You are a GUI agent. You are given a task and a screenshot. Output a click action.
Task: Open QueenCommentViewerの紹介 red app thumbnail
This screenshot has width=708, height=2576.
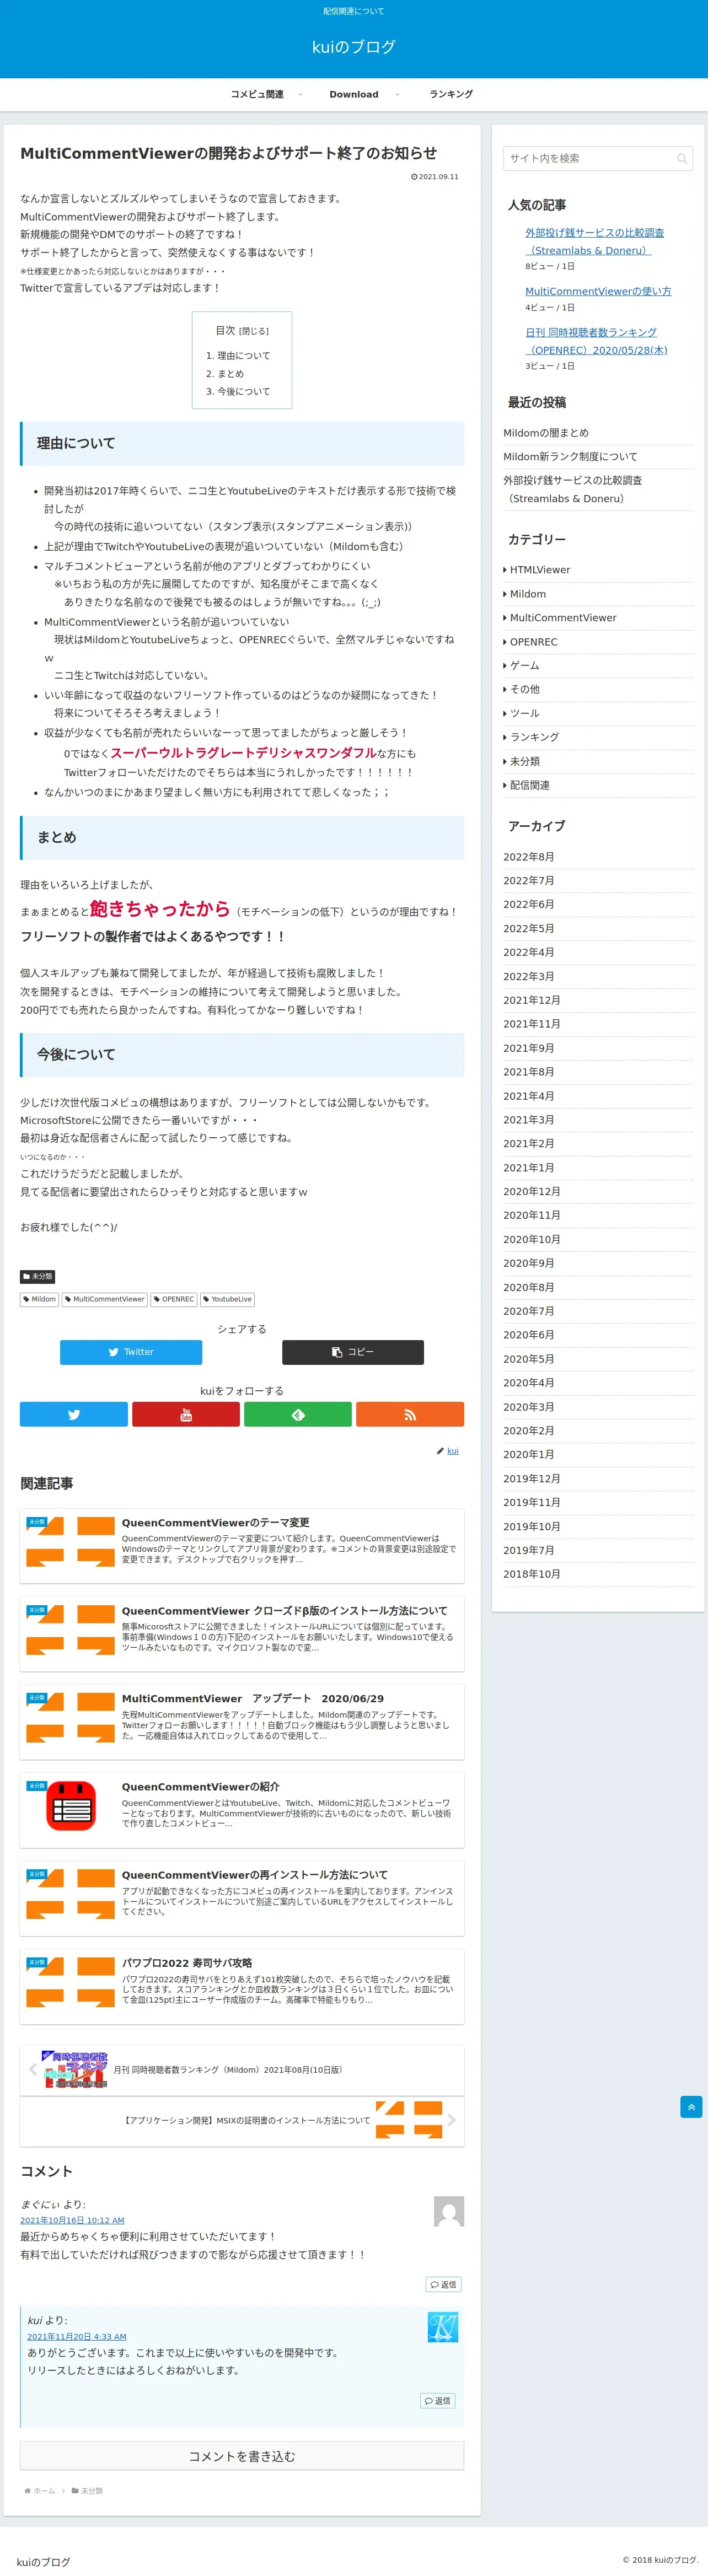(71, 1806)
